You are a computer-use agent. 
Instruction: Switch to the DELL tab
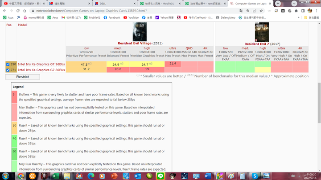[115, 4]
